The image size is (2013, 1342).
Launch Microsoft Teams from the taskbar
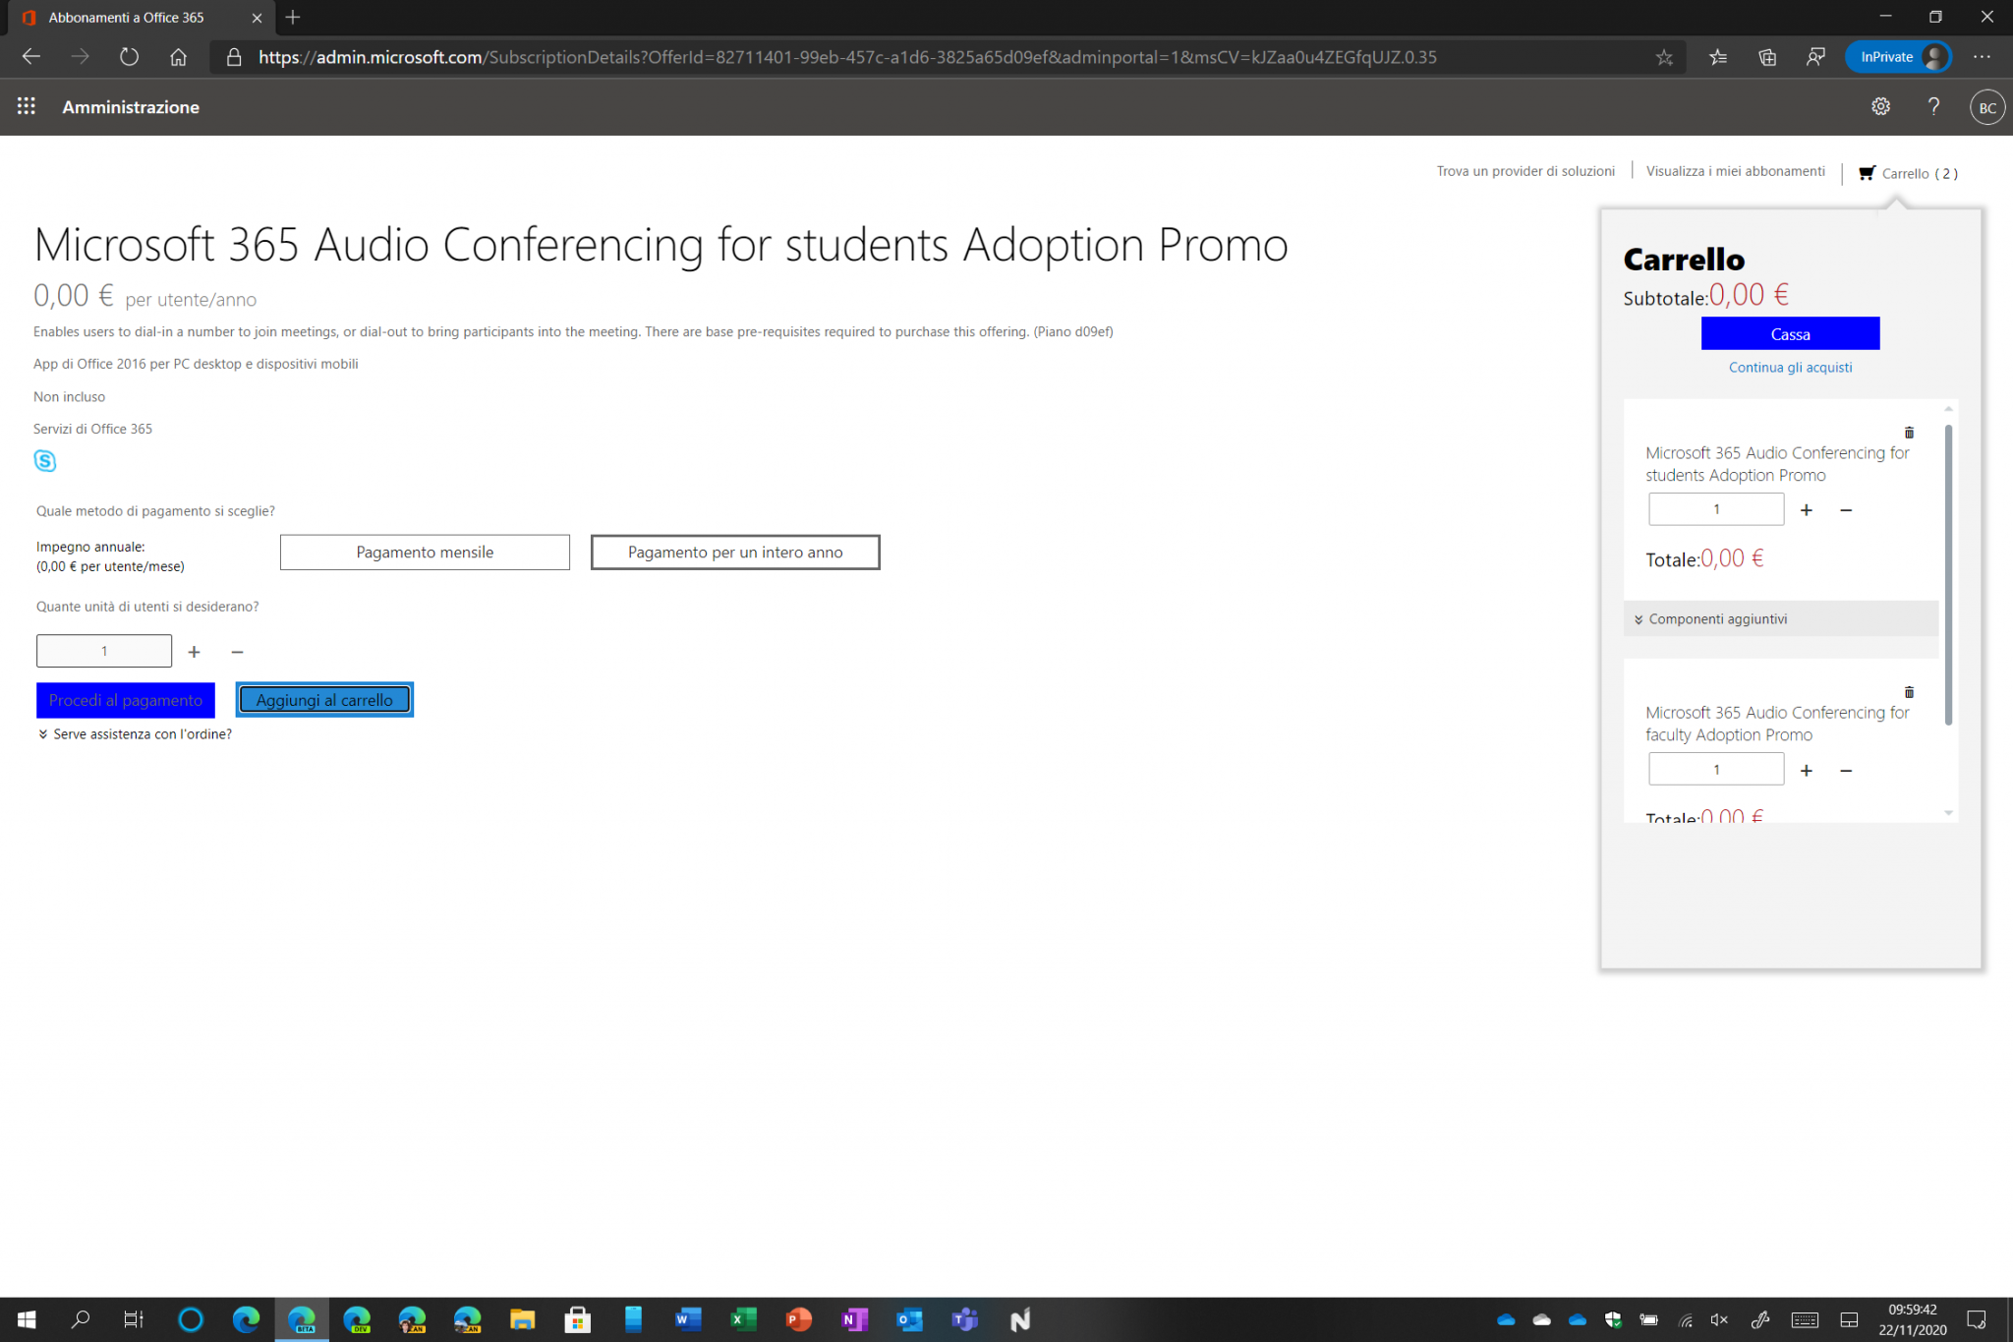pos(964,1319)
